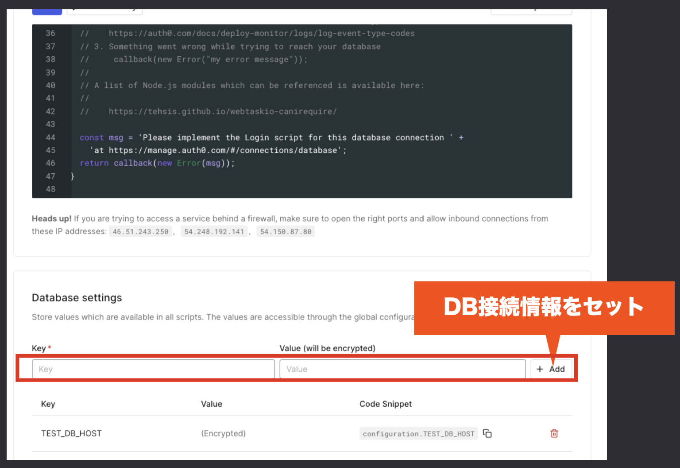Click inside the Key input field
The height and width of the screenshot is (468, 680).
point(153,369)
